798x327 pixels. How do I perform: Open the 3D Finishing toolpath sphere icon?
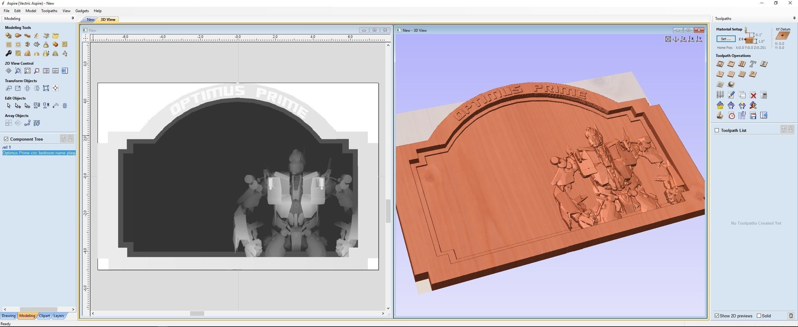click(x=731, y=84)
